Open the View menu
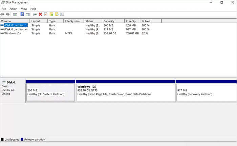The width and height of the screenshot is (237, 146). coord(24,9)
